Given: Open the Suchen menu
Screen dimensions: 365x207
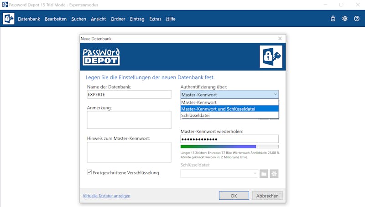Looking at the screenshot, I should pyautogui.click(x=78, y=19).
